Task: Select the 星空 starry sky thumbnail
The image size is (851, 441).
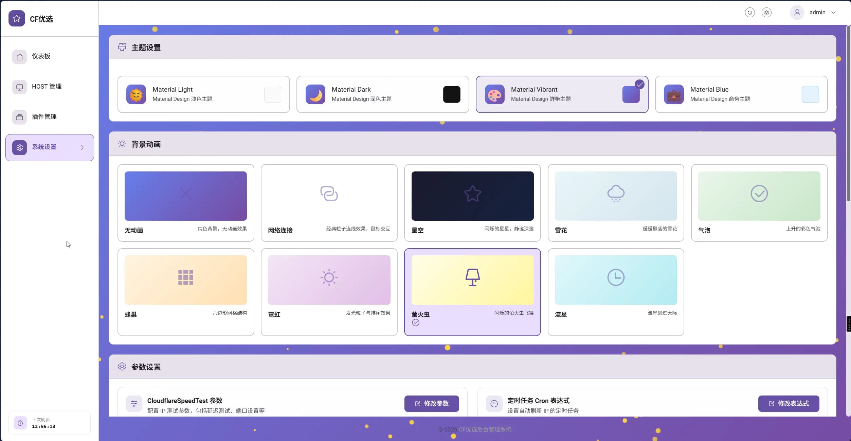Action: click(472, 196)
